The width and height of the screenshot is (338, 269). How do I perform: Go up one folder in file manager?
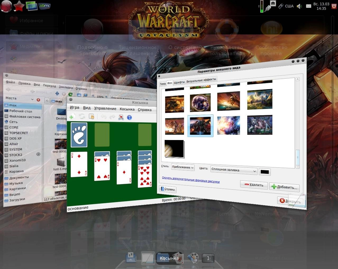pos(57,93)
